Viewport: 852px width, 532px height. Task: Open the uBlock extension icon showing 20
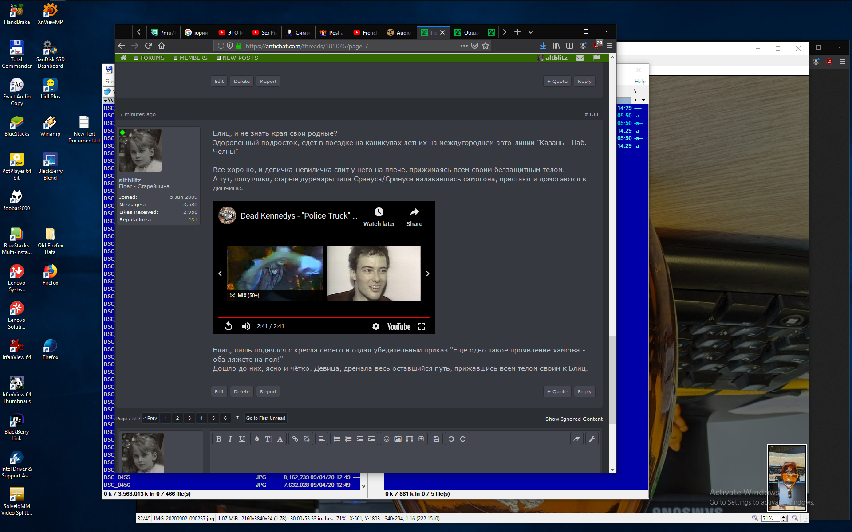(x=598, y=45)
